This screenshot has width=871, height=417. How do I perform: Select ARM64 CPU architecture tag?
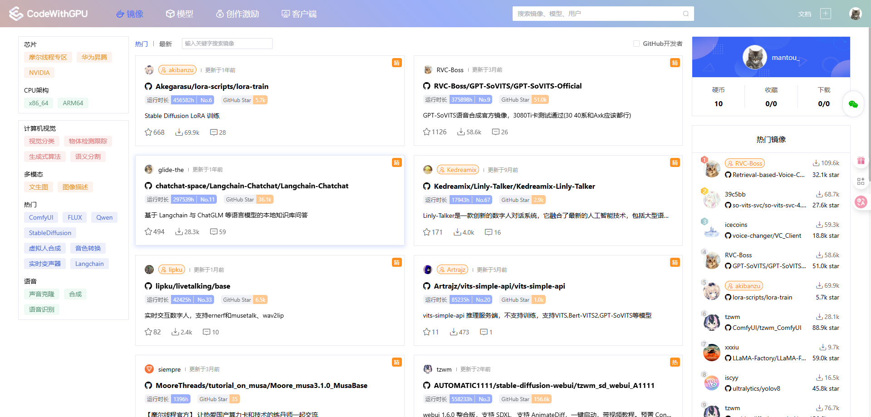(x=73, y=103)
